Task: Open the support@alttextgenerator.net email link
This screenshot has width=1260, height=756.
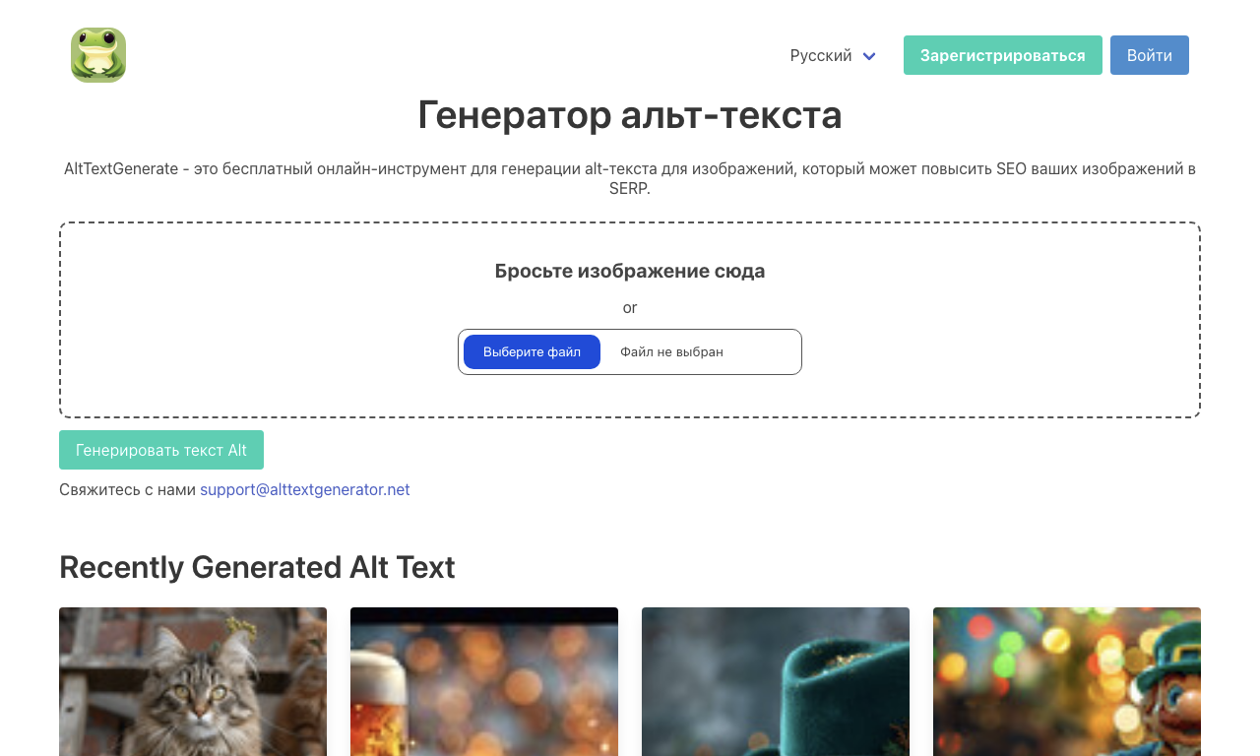Action: pyautogui.click(x=304, y=489)
